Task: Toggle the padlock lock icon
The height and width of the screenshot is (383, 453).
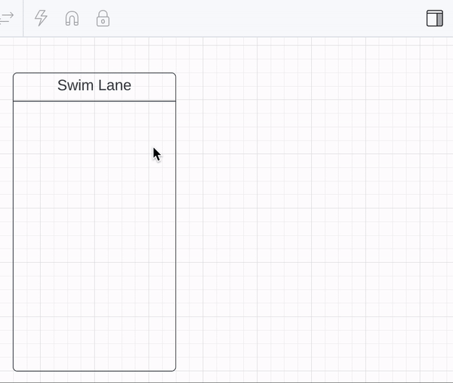Action: [103, 18]
